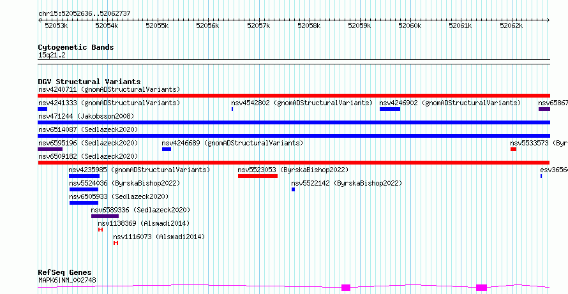This screenshot has height=294, width=568.
Task: Open the nsv1116073 Alsmadi2014 label
Action: tap(159, 237)
